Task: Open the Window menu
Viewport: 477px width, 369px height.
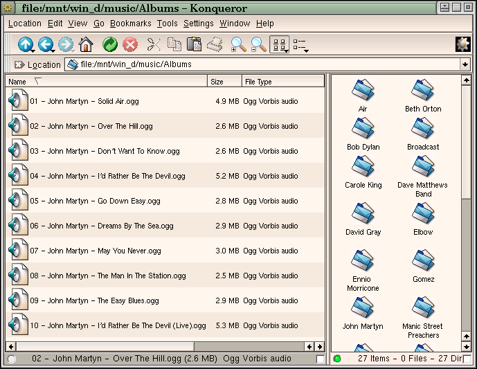Action: click(x=235, y=24)
